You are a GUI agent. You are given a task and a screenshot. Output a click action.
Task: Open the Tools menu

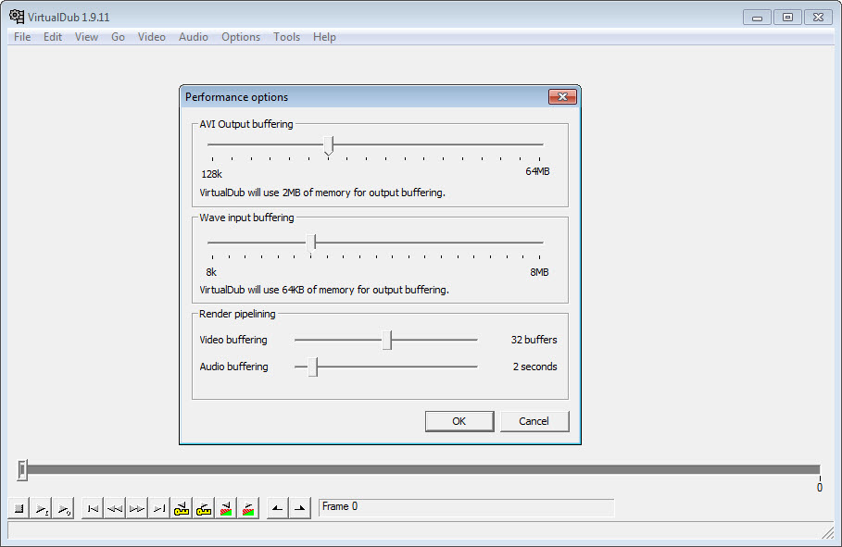(x=286, y=37)
